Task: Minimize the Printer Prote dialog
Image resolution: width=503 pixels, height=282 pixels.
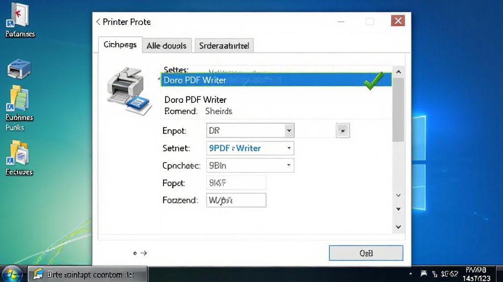Action: coord(341,22)
